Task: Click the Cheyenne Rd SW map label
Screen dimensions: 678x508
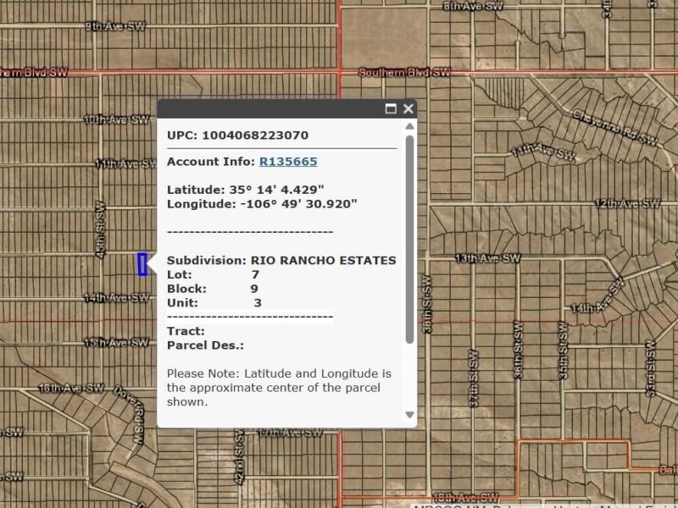Action: [615, 127]
